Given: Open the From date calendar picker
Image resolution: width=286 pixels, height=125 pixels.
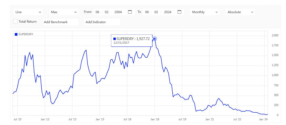Looking at the screenshot, I should pyautogui.click(x=130, y=12).
